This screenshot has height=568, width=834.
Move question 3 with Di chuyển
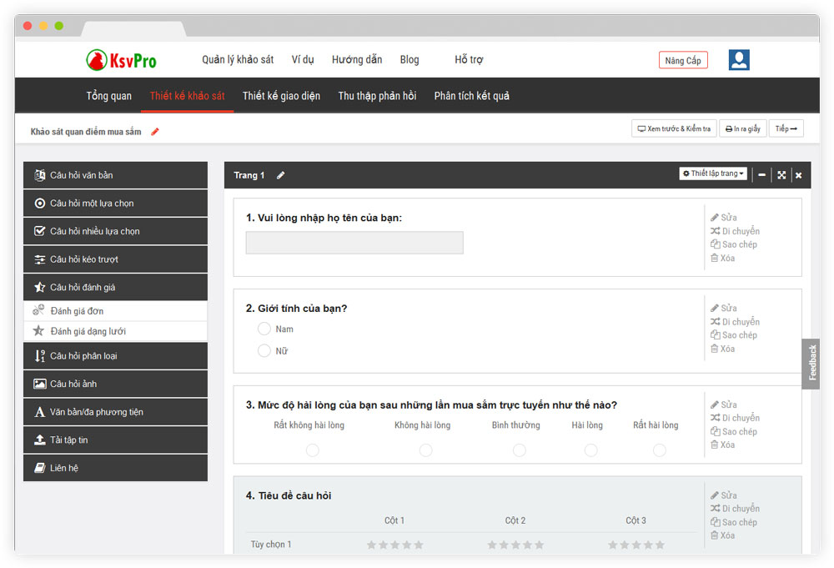coord(735,418)
